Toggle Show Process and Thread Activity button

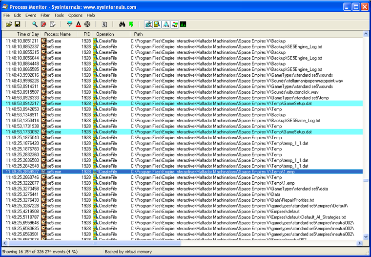[175, 24]
